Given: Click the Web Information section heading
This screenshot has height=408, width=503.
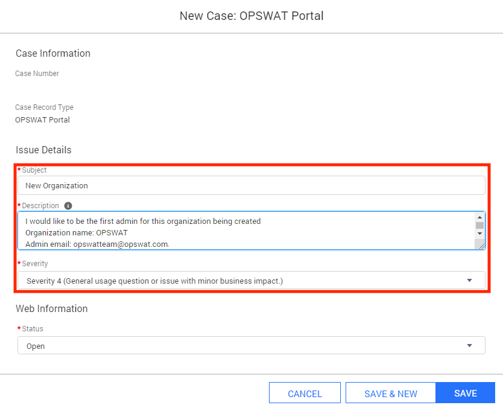Looking at the screenshot, I should click(x=52, y=308).
